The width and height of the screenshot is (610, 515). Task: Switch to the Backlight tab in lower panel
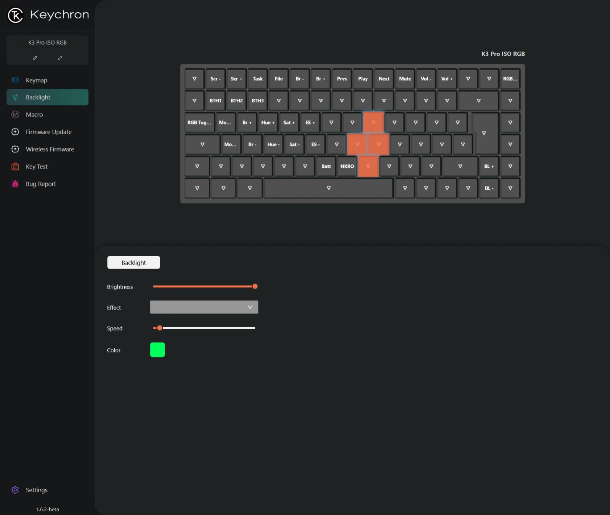[x=133, y=262]
